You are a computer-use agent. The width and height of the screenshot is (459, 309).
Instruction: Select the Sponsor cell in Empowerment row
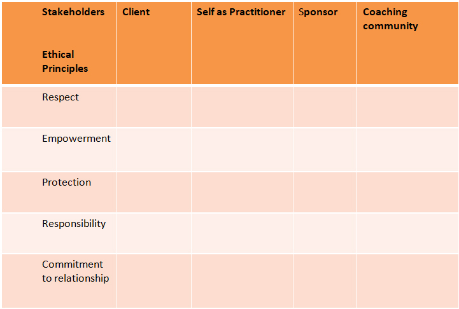click(x=324, y=149)
